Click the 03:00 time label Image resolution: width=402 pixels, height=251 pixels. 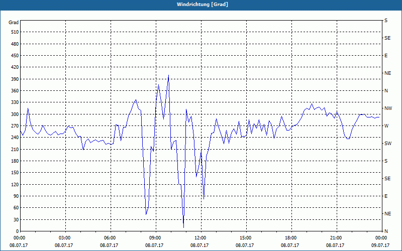tap(66, 238)
